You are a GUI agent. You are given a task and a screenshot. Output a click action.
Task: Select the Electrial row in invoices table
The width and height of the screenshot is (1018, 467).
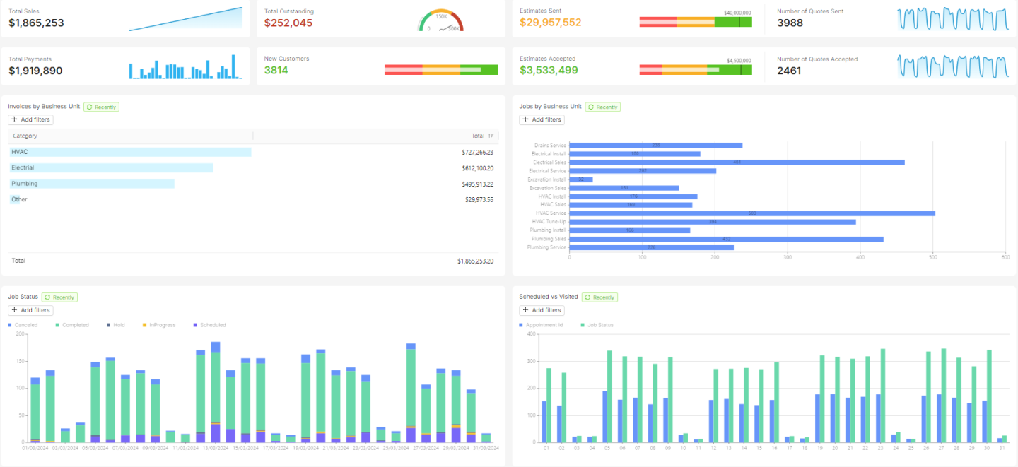(253, 167)
